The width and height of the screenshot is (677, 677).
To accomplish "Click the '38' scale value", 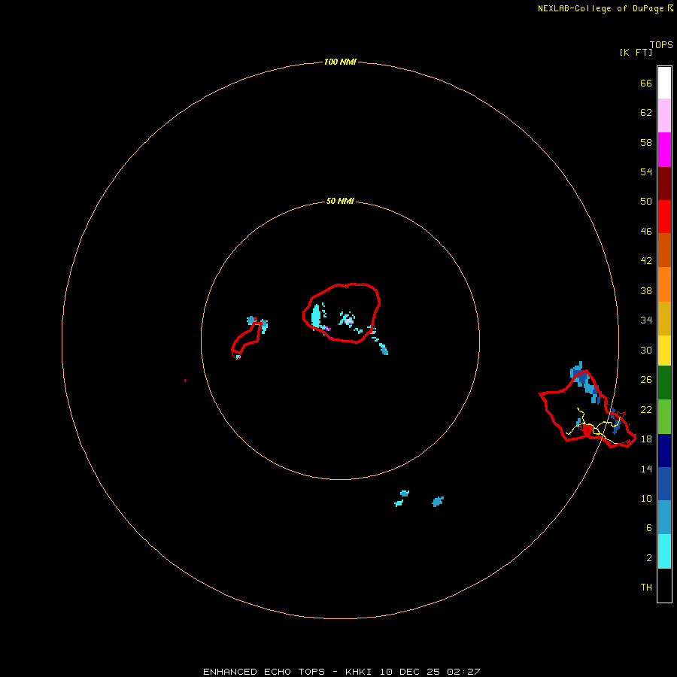I will [x=646, y=290].
